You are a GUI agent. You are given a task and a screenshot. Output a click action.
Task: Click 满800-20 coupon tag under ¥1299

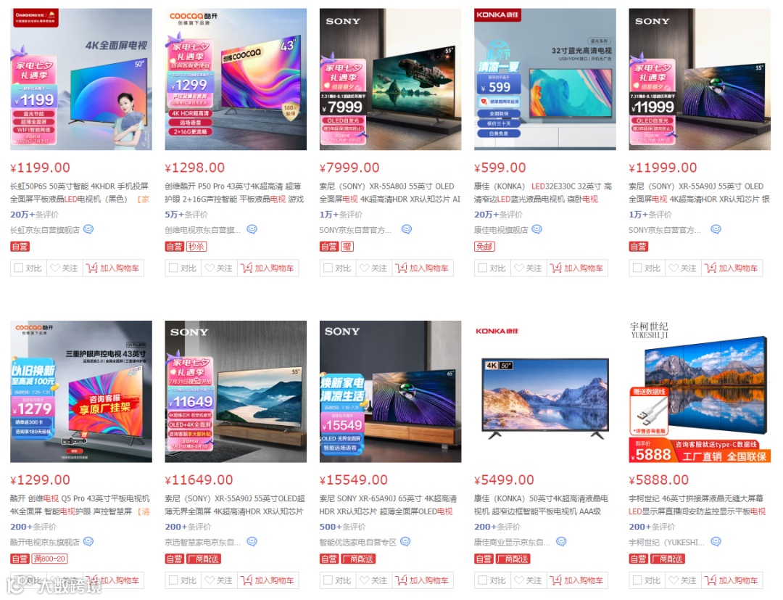50,559
